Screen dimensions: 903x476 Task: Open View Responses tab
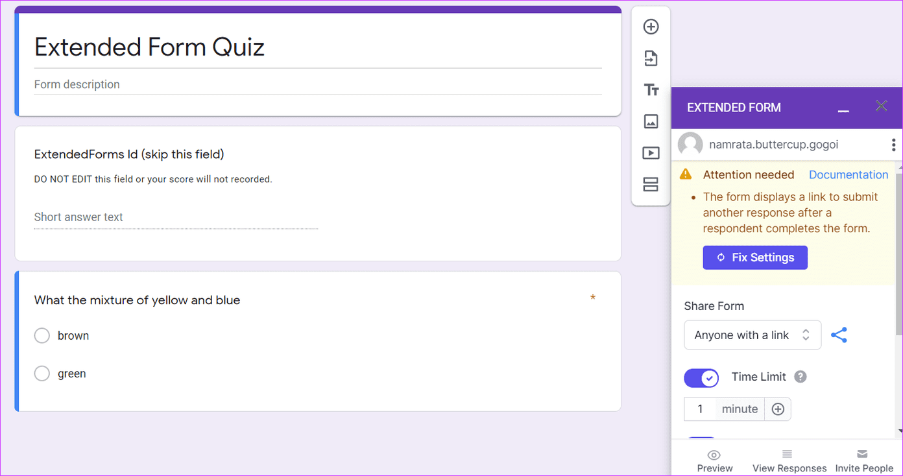click(x=789, y=461)
